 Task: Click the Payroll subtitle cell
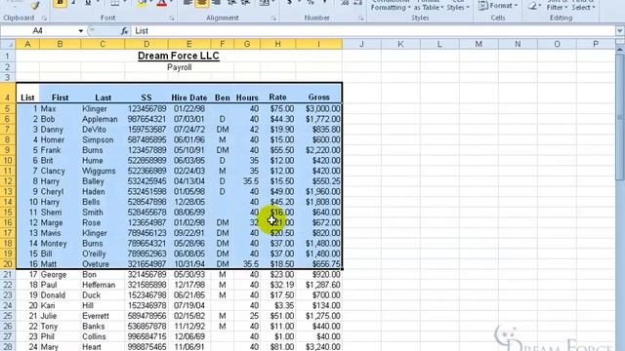[x=179, y=67]
